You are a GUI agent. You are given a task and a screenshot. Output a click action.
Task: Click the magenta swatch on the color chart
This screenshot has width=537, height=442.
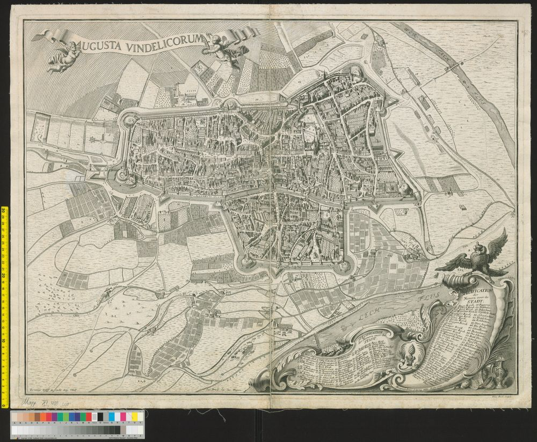pyautogui.click(x=124, y=417)
